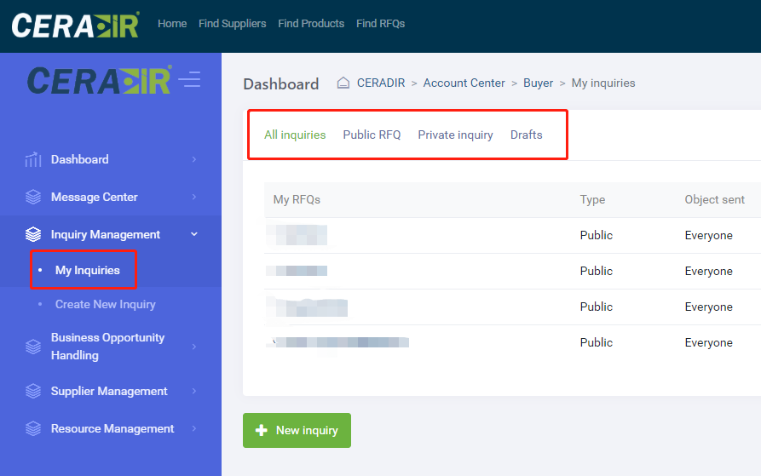This screenshot has width=761, height=476.
Task: Click the Dashboard page heading
Action: coord(281,83)
